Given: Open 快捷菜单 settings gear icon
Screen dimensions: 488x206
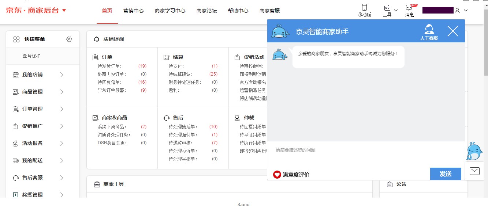Looking at the screenshot, I should pyautogui.click(x=70, y=39).
